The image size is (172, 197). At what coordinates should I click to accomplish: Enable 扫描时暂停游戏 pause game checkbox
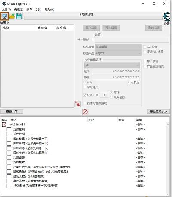pyautogui.click(x=85, y=103)
